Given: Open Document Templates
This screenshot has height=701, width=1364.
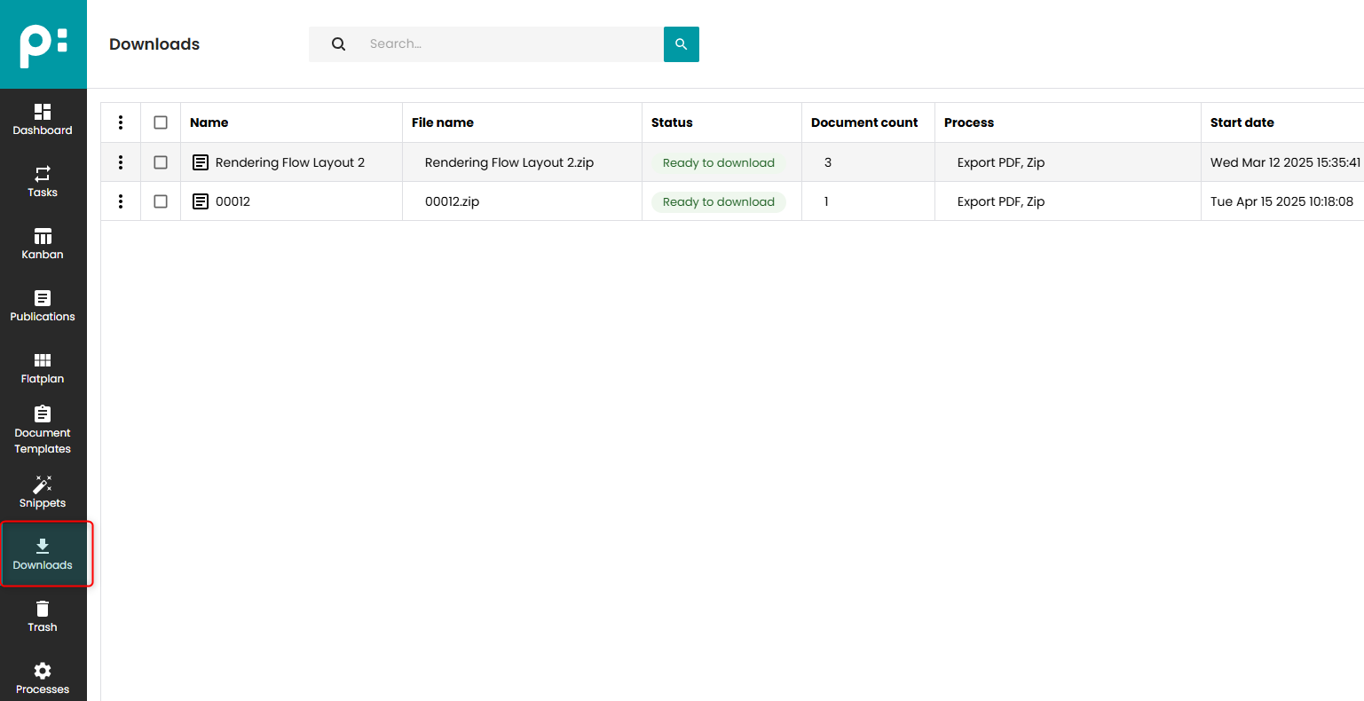Looking at the screenshot, I should click(42, 429).
